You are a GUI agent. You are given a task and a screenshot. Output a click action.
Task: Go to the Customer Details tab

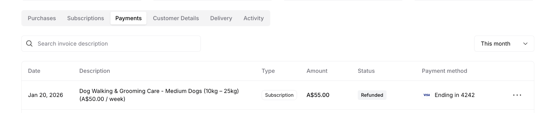176,18
